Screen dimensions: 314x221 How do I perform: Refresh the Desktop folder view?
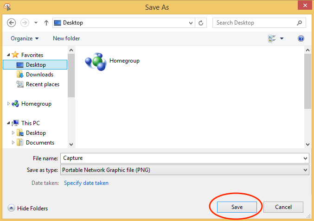tap(201, 23)
